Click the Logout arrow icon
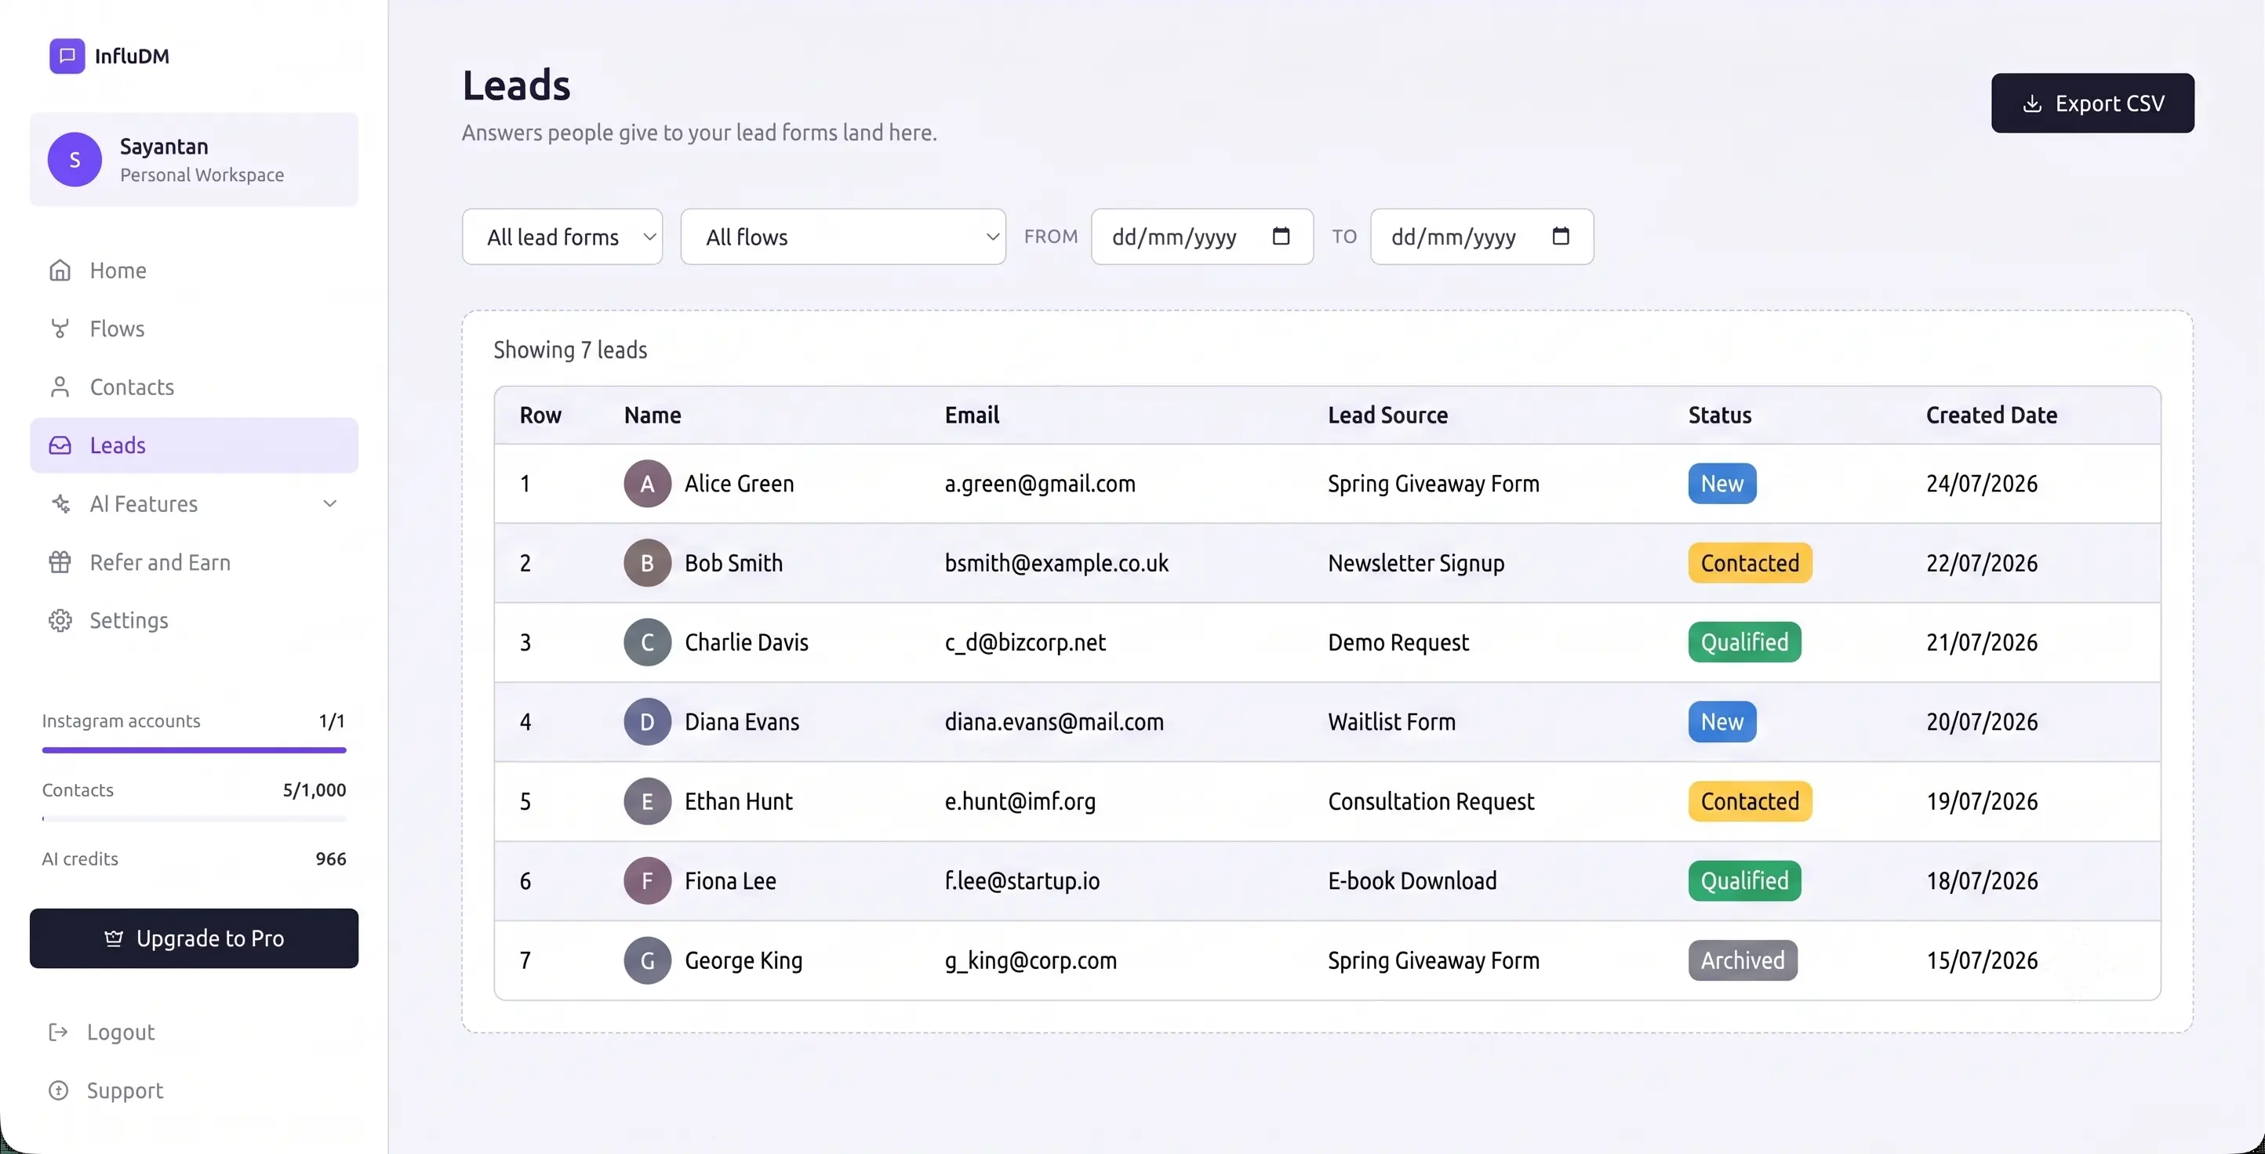Viewport: 2265px width, 1154px height. pyautogui.click(x=58, y=1032)
